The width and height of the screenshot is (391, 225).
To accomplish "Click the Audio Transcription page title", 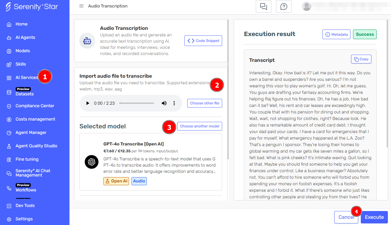I will coord(108,6).
